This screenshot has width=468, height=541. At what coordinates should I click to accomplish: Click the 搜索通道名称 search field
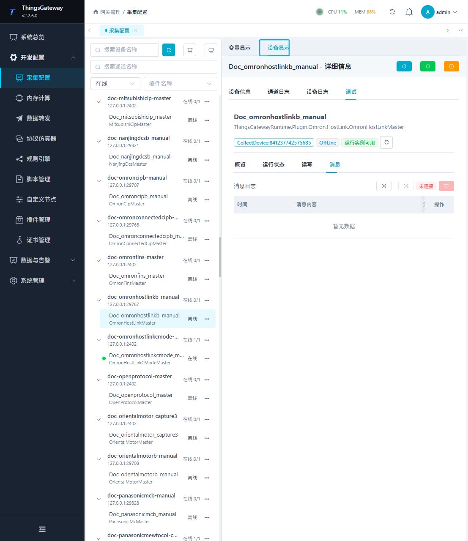coord(154,67)
